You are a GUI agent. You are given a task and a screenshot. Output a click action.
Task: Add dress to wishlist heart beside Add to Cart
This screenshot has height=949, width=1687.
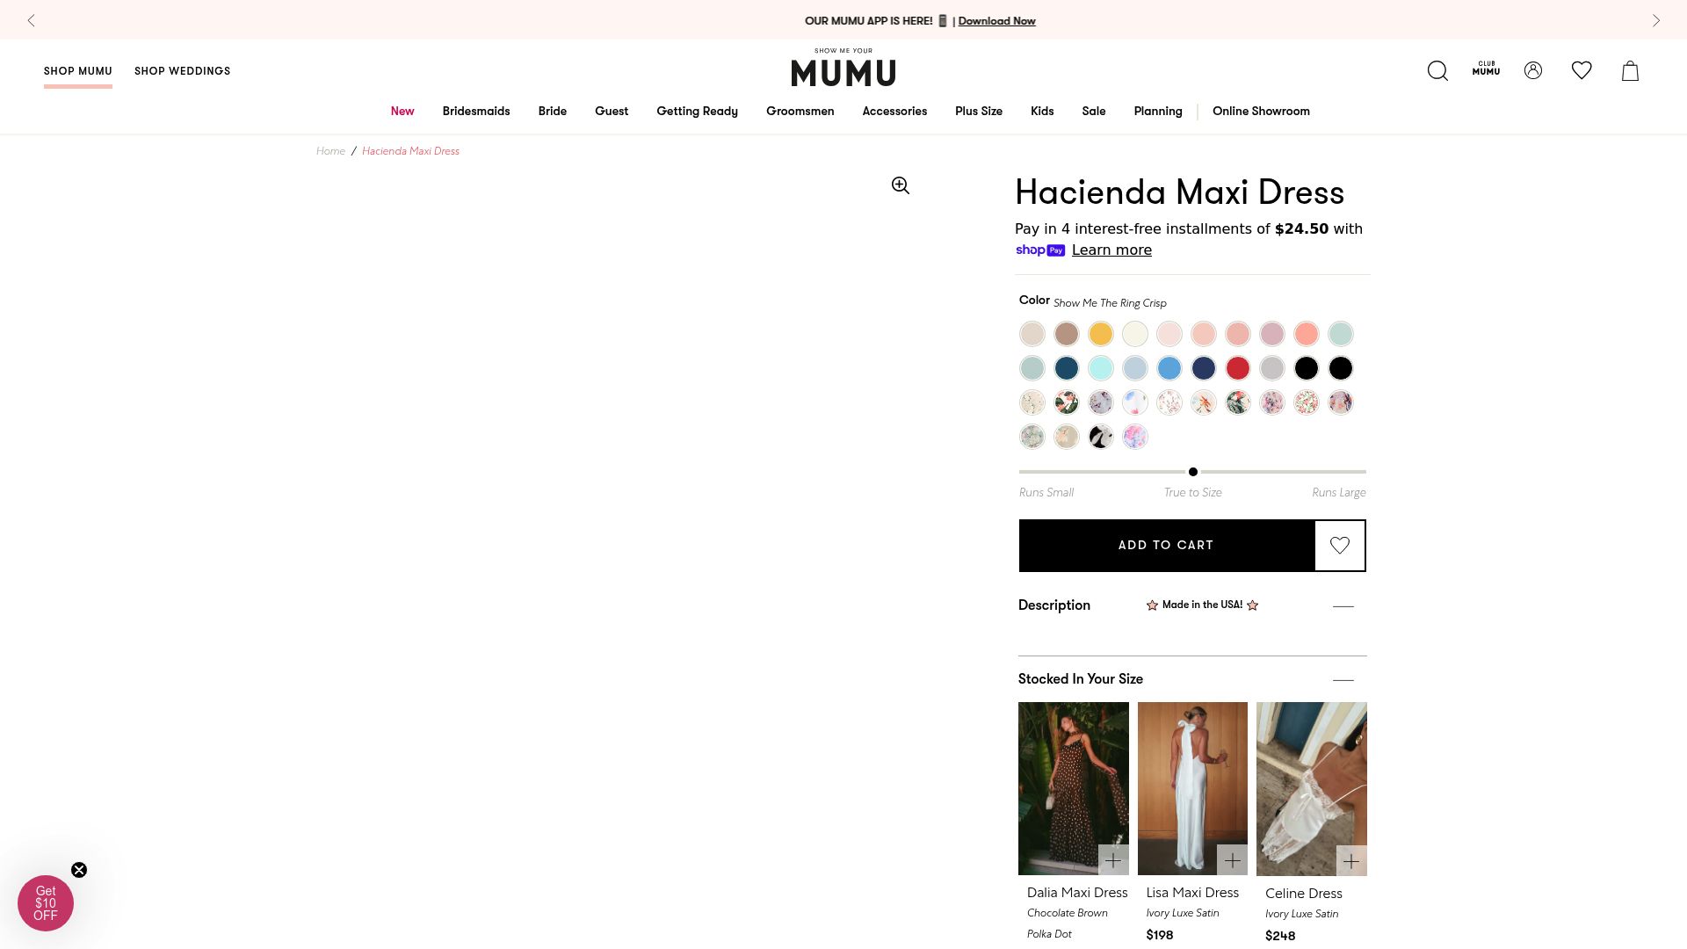(x=1340, y=546)
